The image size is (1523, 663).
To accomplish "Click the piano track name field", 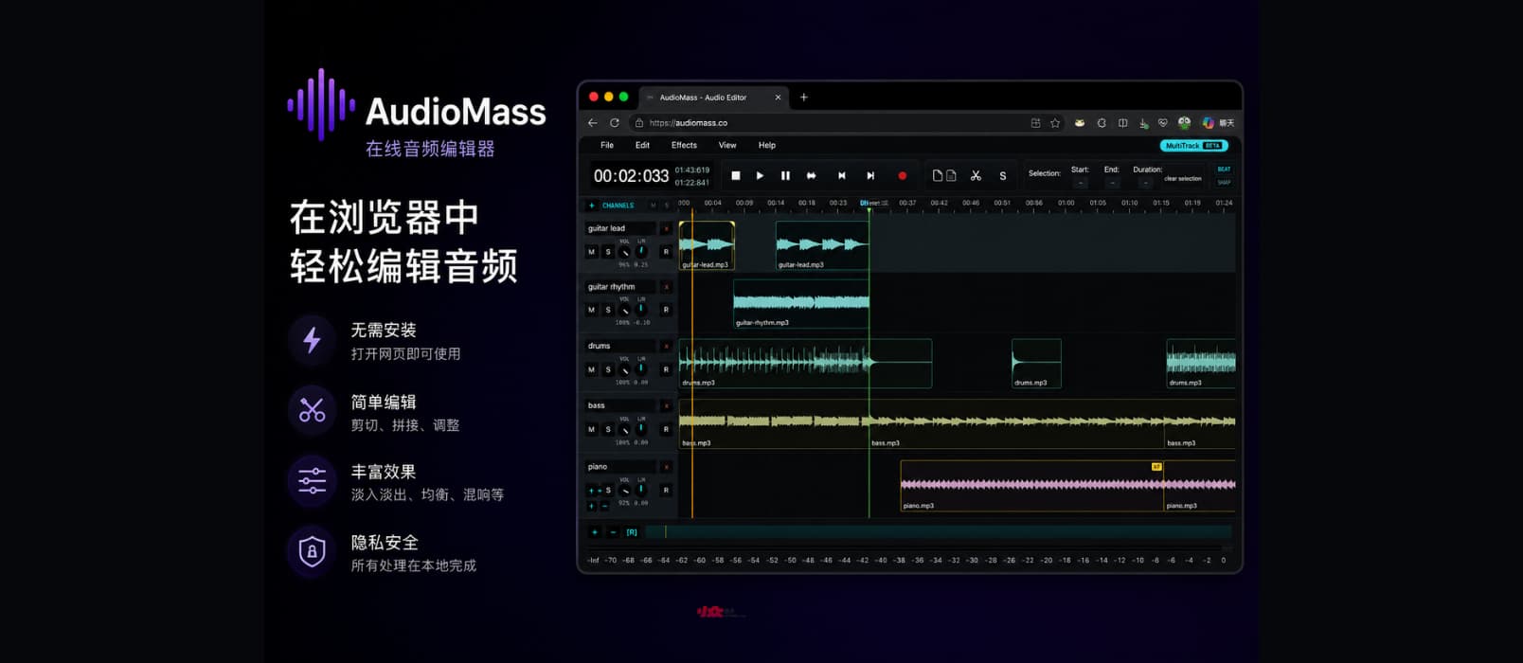I will pyautogui.click(x=619, y=467).
